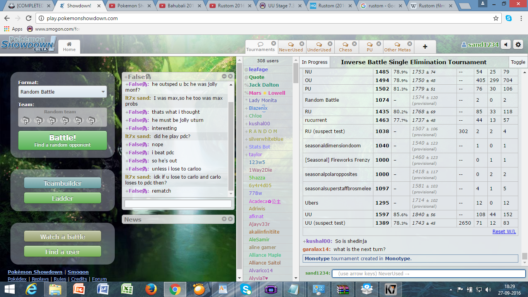The width and height of the screenshot is (528, 297).
Task: Close the Other Metas room tab
Action: (x=410, y=44)
